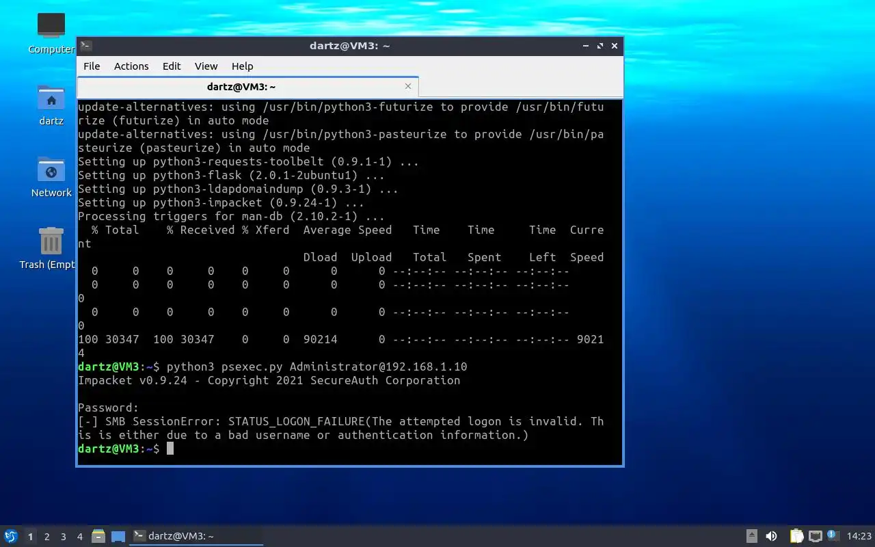Open the Help menu in terminal

[242, 66]
